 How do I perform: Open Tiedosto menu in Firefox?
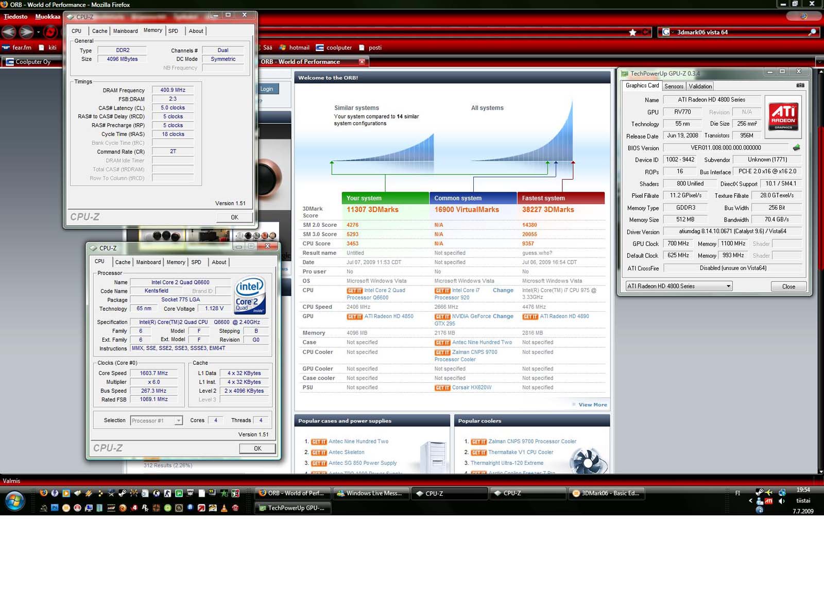15,16
